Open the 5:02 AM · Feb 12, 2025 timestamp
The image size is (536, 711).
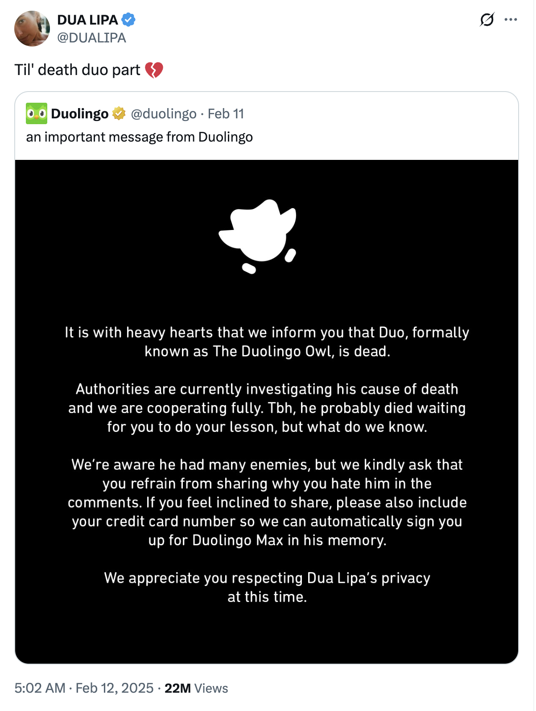(x=84, y=688)
